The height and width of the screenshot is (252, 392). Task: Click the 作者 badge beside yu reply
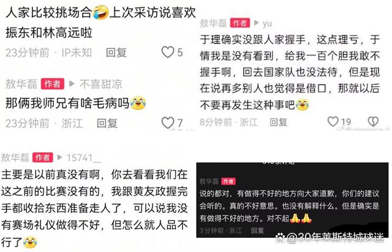(240, 23)
